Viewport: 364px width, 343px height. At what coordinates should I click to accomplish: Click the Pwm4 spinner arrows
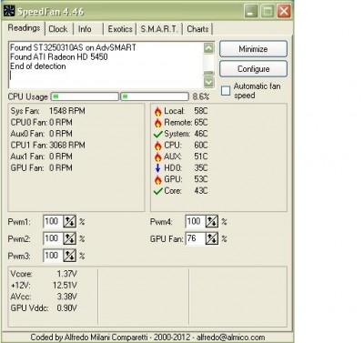click(x=212, y=221)
